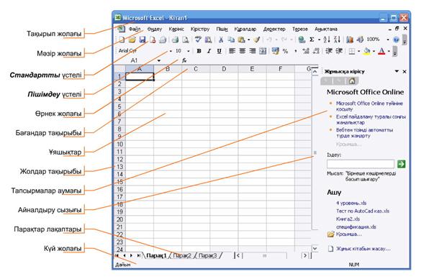Click the Print icon in the Standard toolbar
The height and width of the screenshot is (279, 421).
[175, 40]
